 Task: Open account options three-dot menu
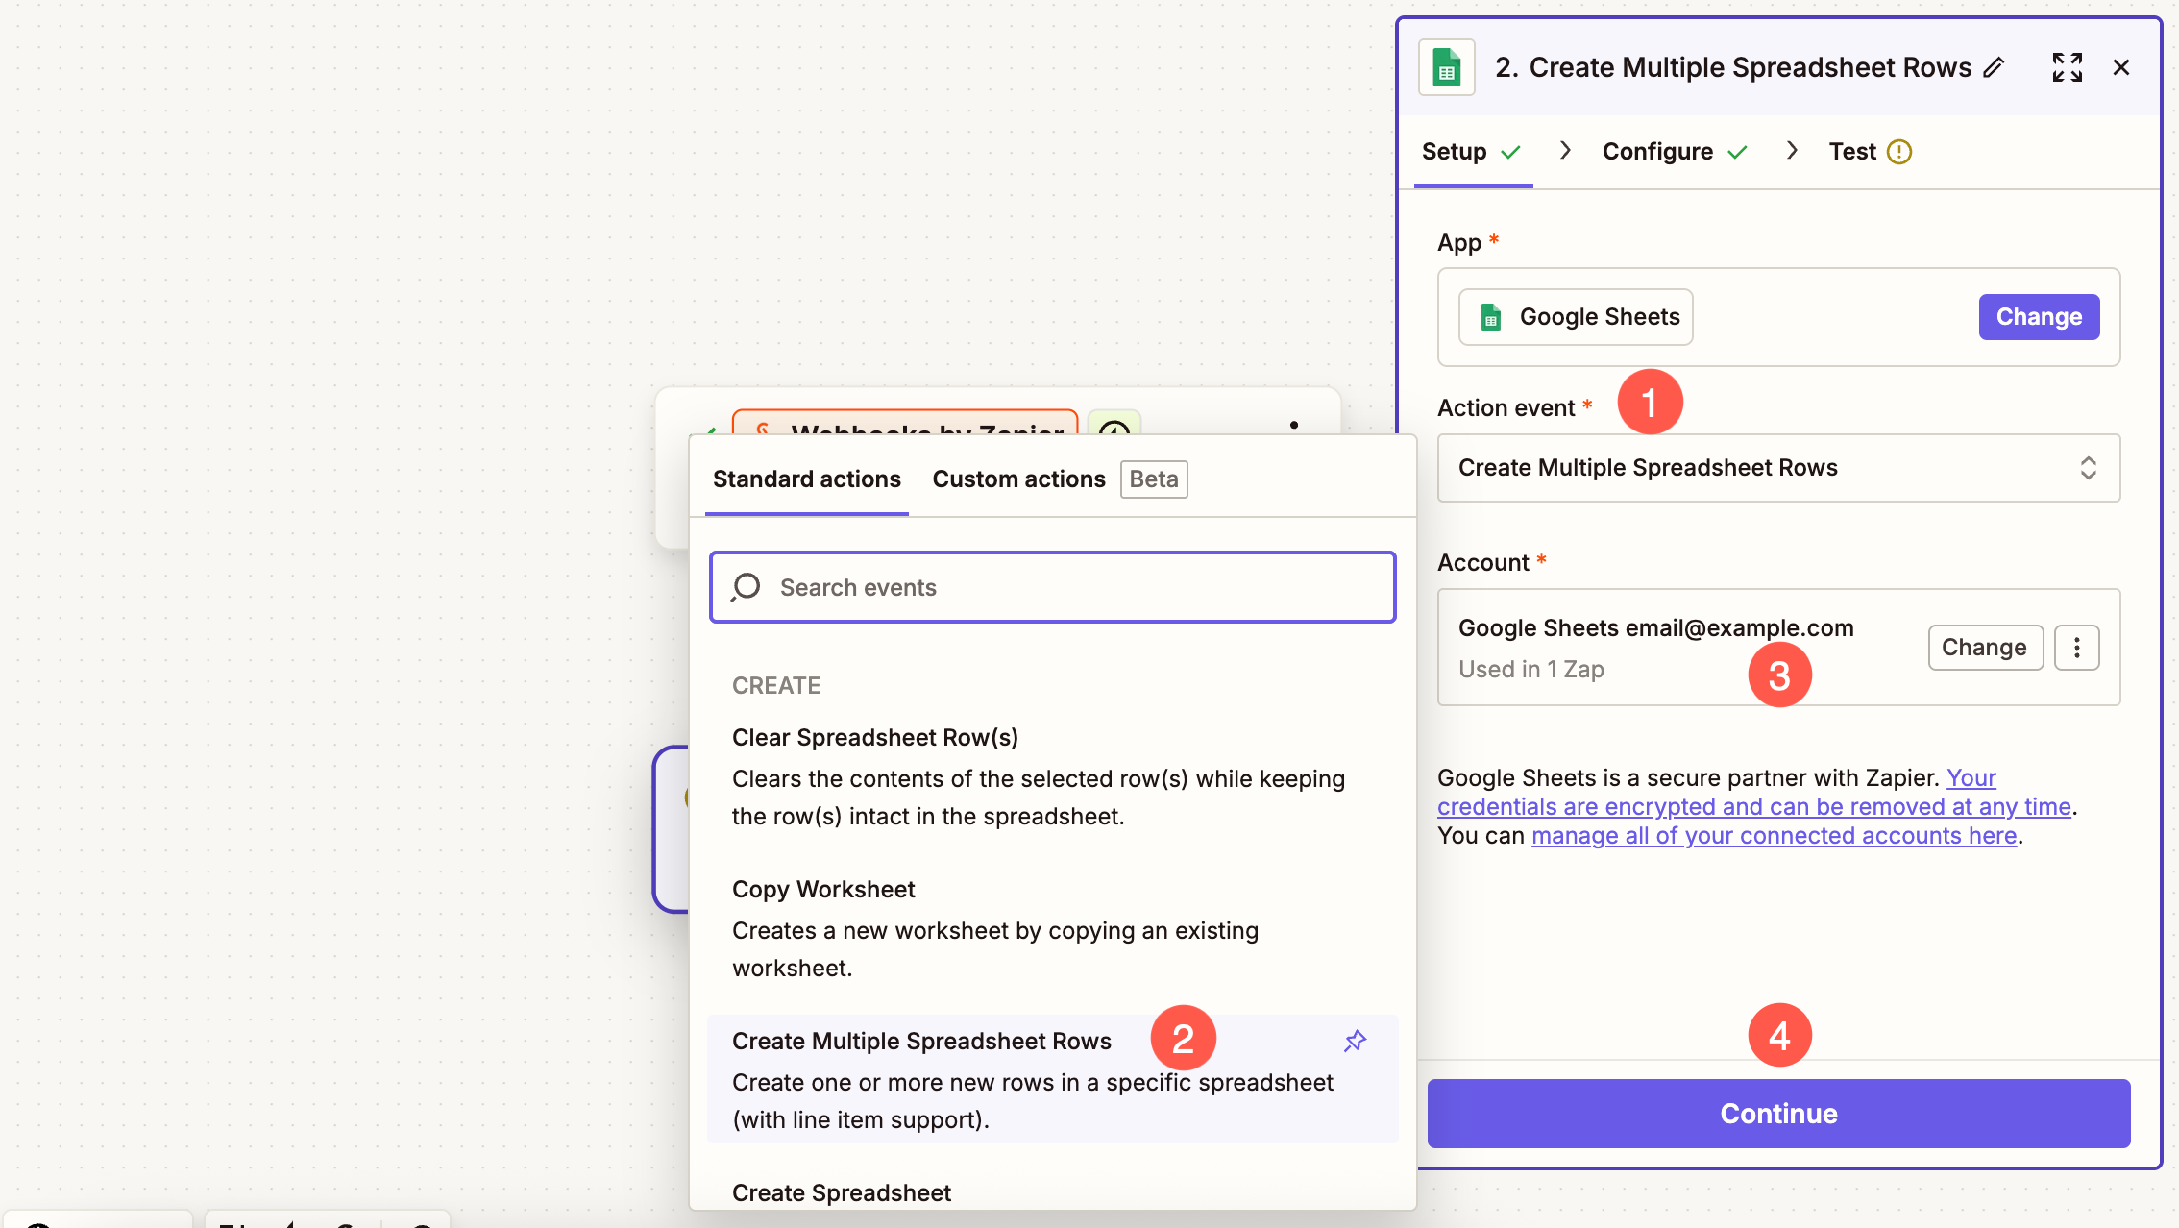point(2077,648)
